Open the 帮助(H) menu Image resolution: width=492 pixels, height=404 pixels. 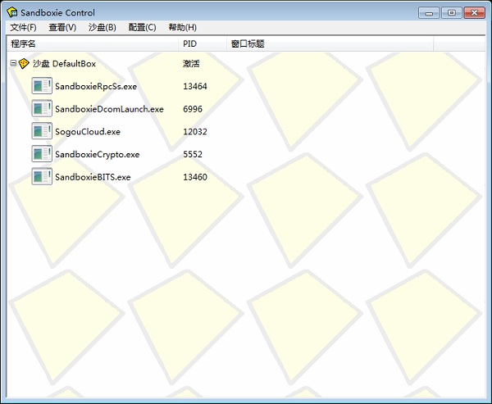tap(183, 28)
